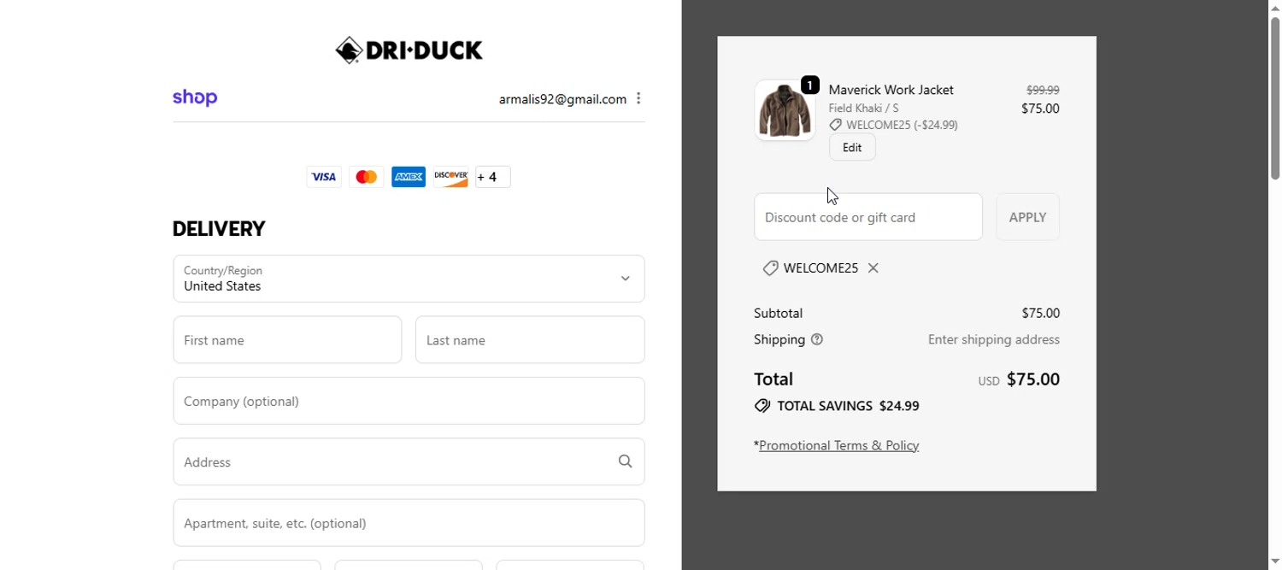
Task: Click the APPLY button
Action: point(1027,217)
